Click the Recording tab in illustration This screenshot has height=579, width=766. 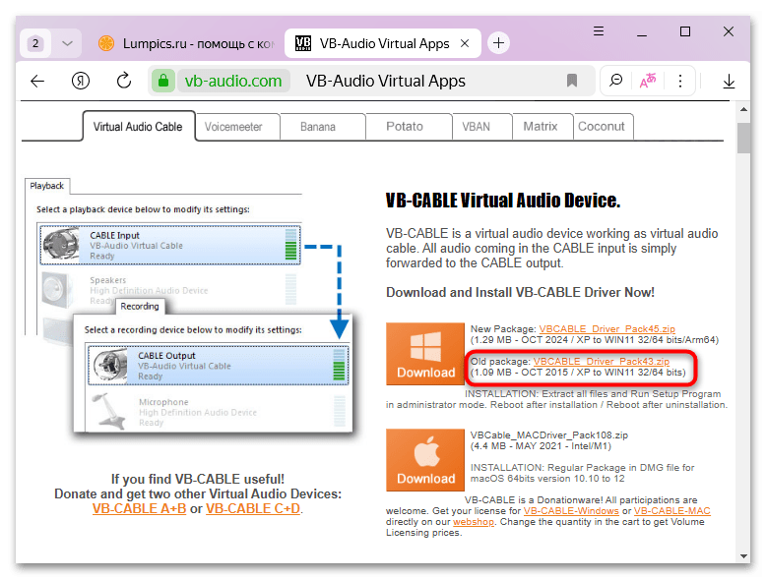[140, 307]
